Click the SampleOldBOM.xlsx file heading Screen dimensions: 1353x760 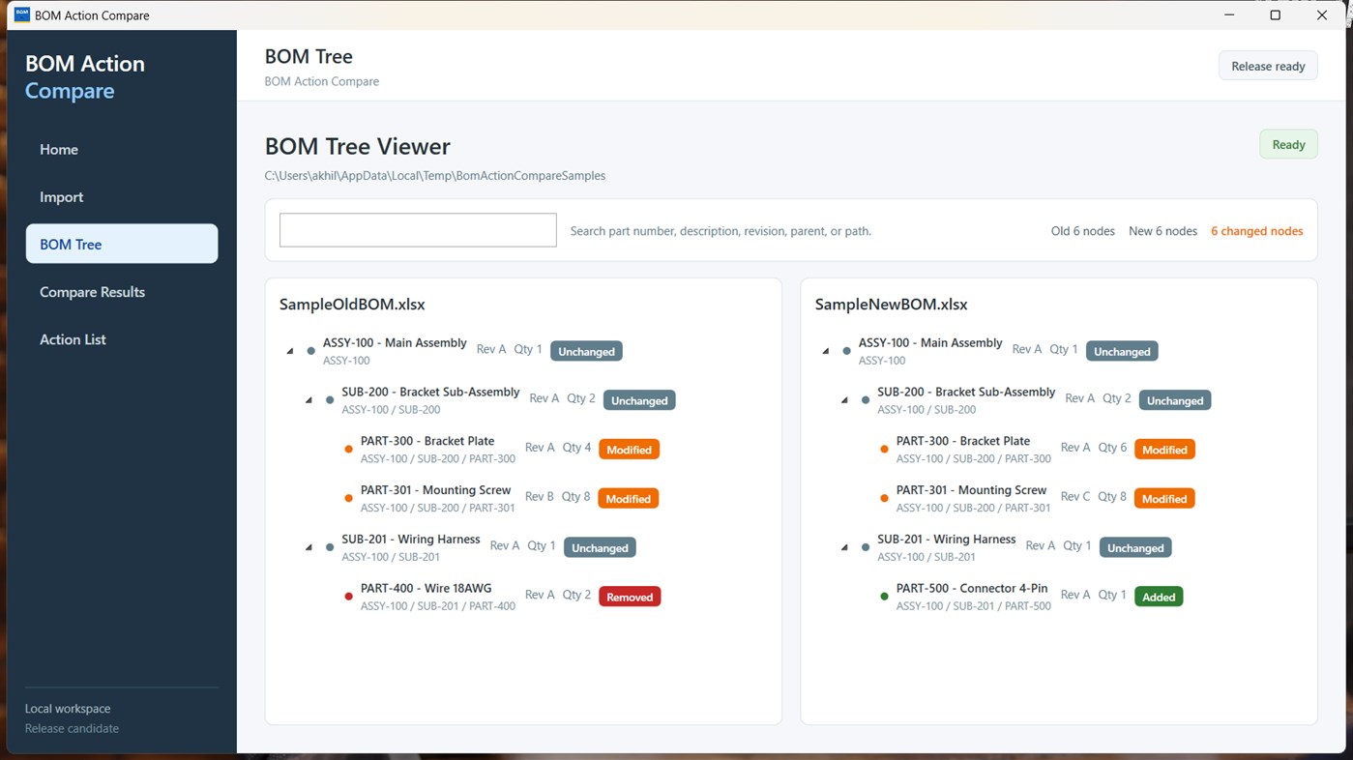coord(352,305)
